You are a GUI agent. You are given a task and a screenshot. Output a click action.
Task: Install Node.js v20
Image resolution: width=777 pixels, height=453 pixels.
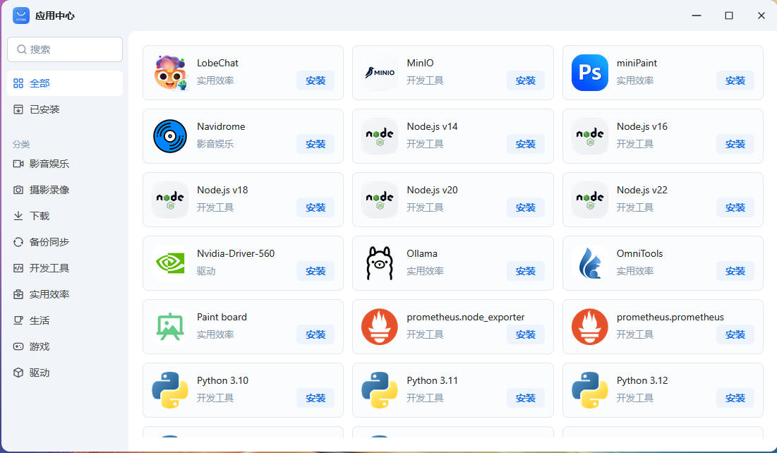point(525,207)
